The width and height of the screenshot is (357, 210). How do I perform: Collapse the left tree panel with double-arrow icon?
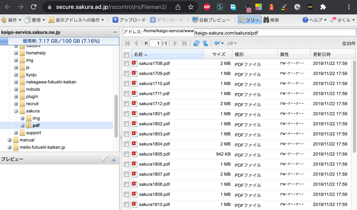click(115, 32)
